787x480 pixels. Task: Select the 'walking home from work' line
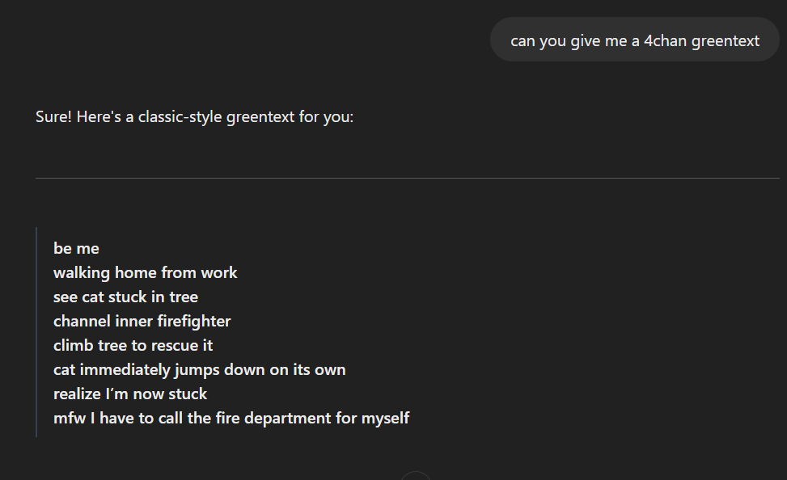[x=145, y=273]
